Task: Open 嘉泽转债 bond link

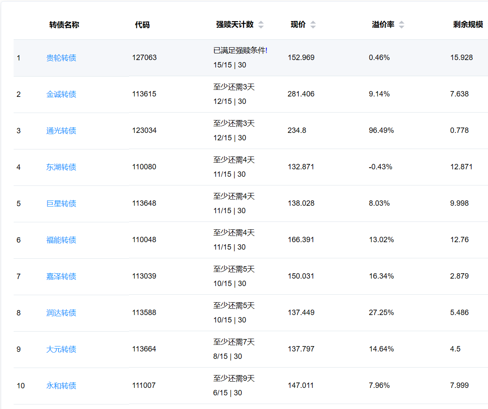Action: 61,277
